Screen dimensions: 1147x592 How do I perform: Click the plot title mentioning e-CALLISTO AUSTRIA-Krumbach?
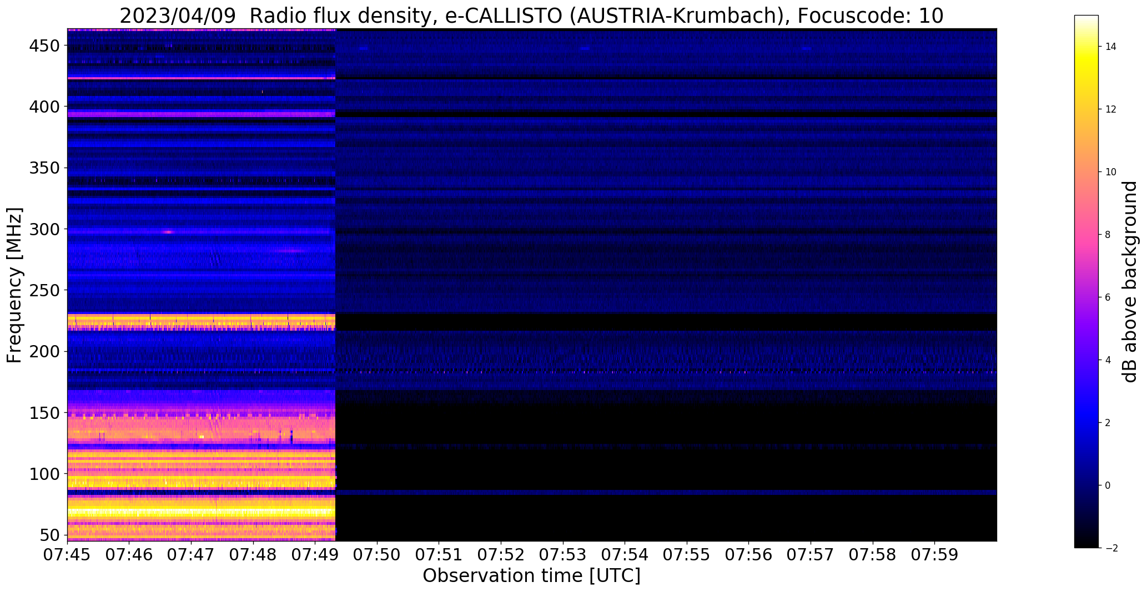click(531, 16)
